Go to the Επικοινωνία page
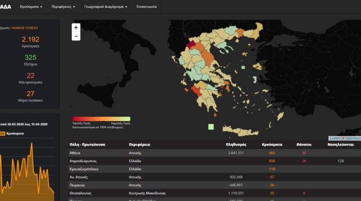The width and height of the screenshot is (361, 201). tap(146, 7)
